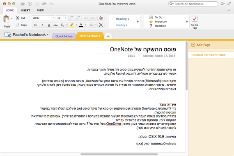This screenshot has width=234, height=156.
Task: Click the 18:21 time stamp
Action: [x=131, y=56]
